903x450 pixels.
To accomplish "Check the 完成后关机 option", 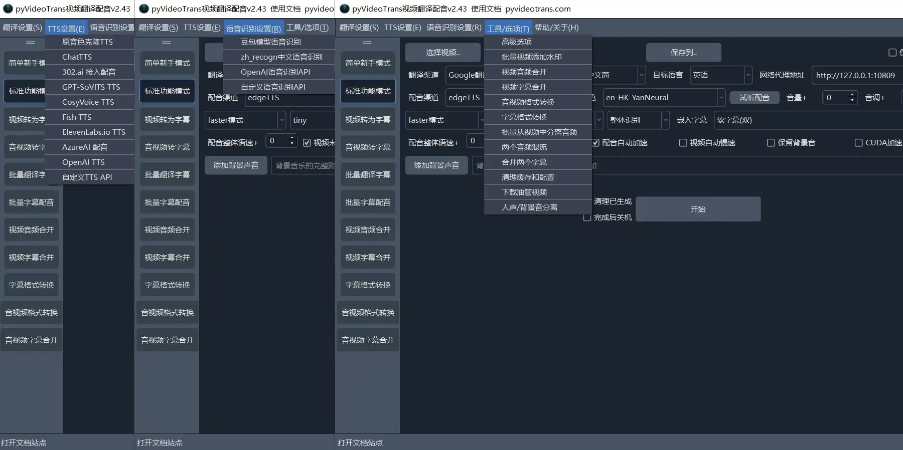I will tap(587, 217).
